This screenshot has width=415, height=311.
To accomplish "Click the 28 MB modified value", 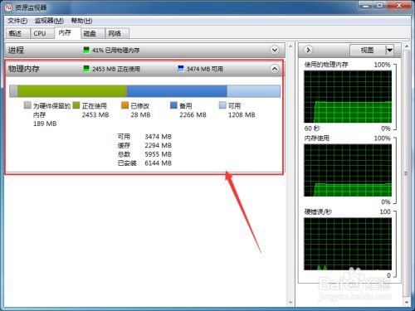I will point(140,114).
